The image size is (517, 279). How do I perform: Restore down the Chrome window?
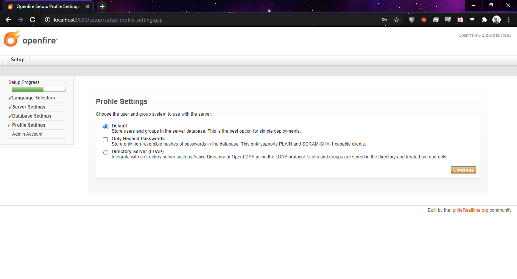tap(491, 5)
